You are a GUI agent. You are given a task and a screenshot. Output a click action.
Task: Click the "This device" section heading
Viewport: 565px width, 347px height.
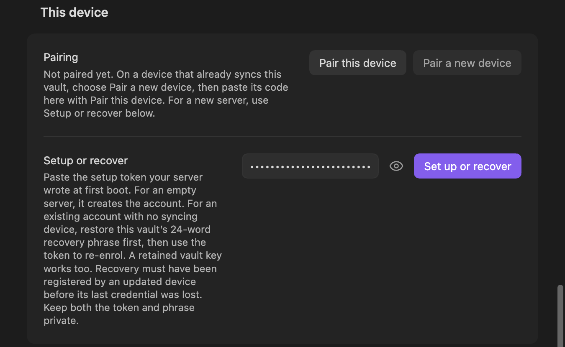click(x=74, y=13)
